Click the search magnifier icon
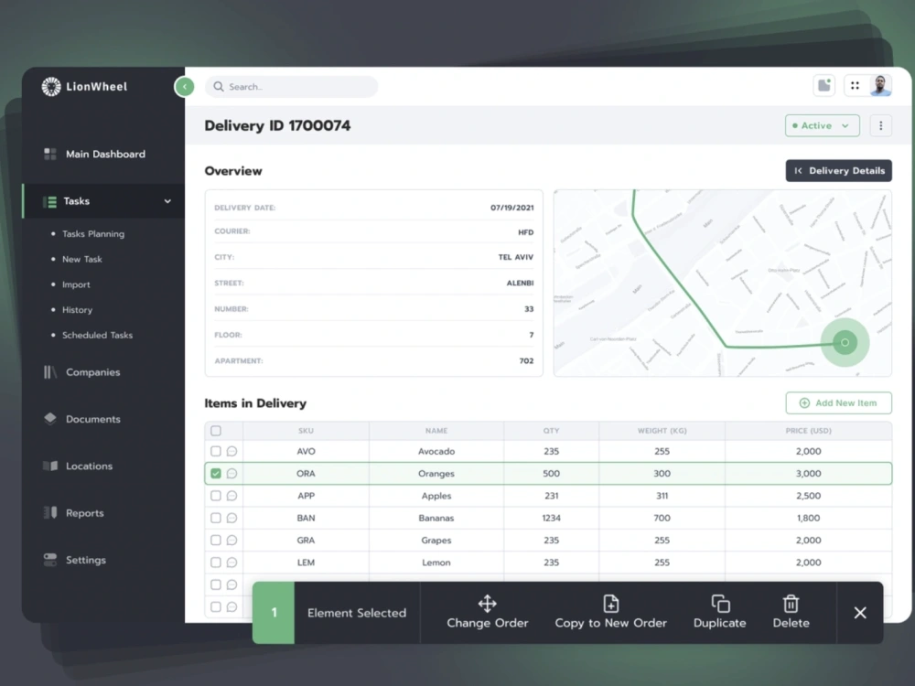The height and width of the screenshot is (686, 915). [x=219, y=87]
